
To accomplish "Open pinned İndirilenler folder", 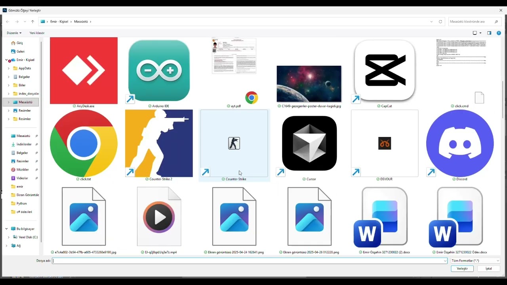I will pyautogui.click(x=24, y=144).
